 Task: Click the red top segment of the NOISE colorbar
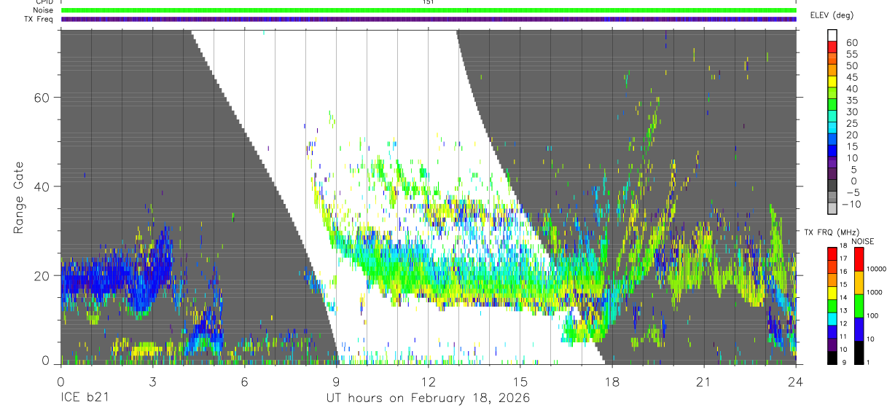(858, 259)
